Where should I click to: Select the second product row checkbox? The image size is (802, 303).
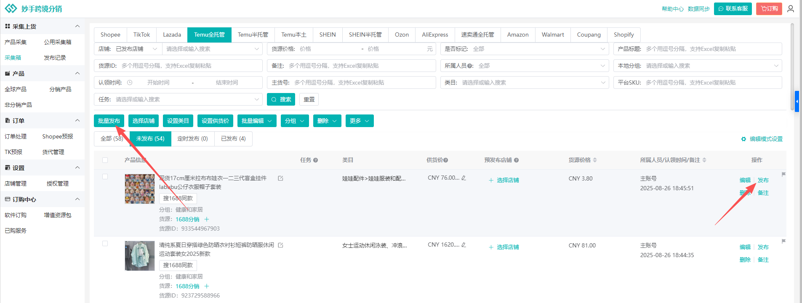[105, 244]
